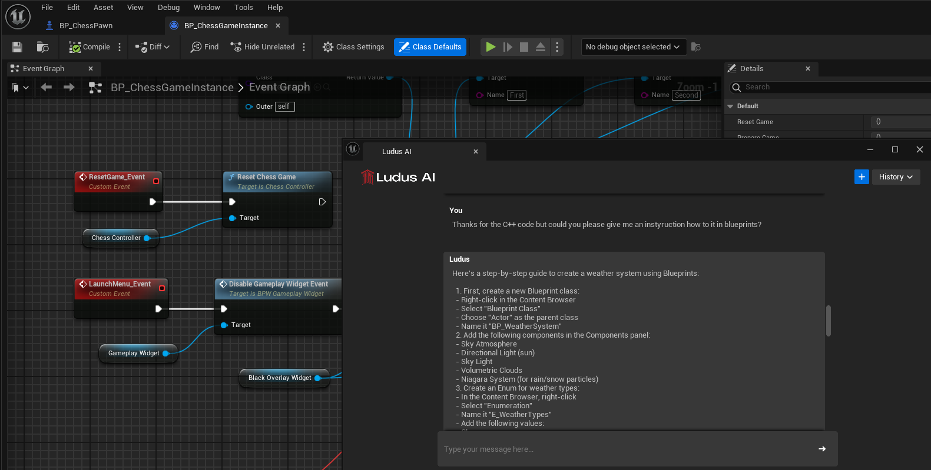The height and width of the screenshot is (470, 931).
Task: Click LaunchMenu_Event delegate output pin
Action: (162, 288)
